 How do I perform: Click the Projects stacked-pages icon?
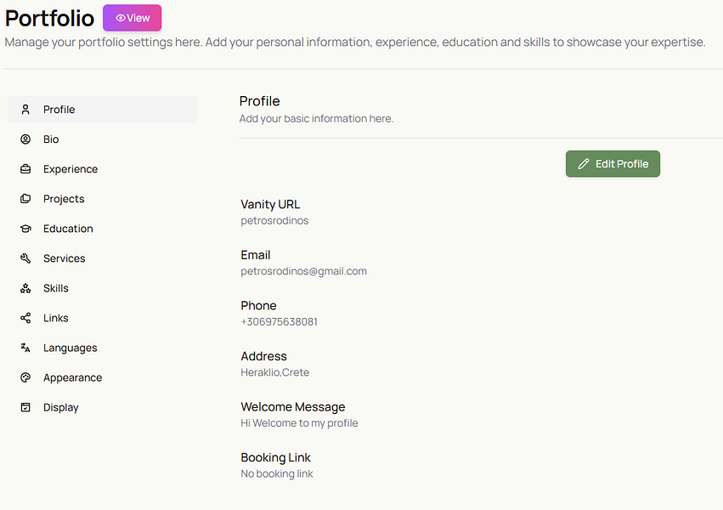click(25, 199)
